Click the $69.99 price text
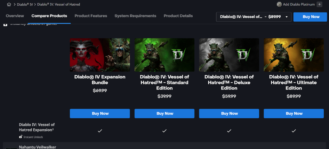 [100, 91]
